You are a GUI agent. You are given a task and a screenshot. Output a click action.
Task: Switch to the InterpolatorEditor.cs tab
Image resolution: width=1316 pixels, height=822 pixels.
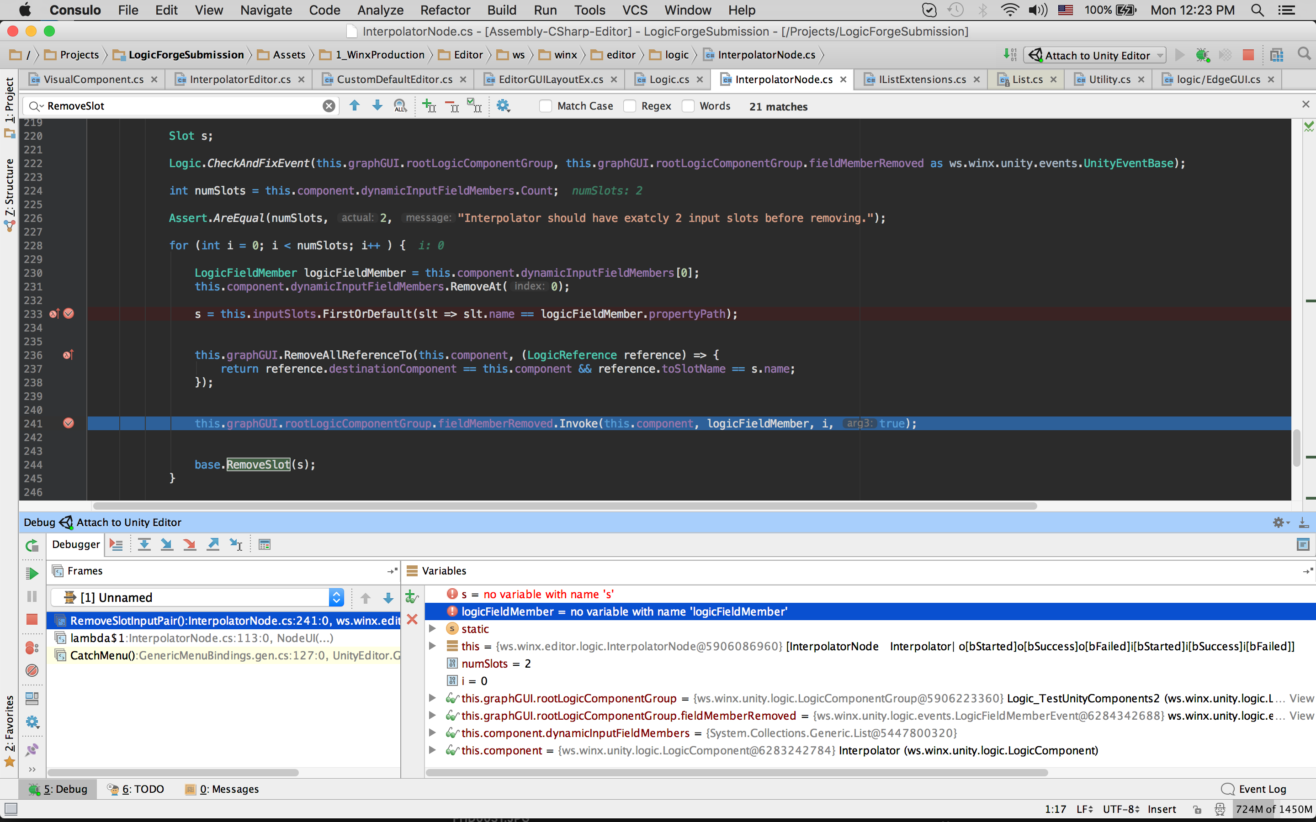240,79
